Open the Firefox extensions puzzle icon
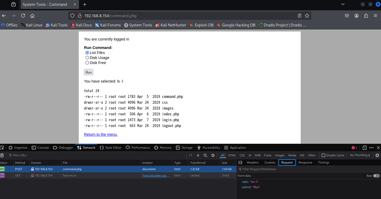 [366, 16]
